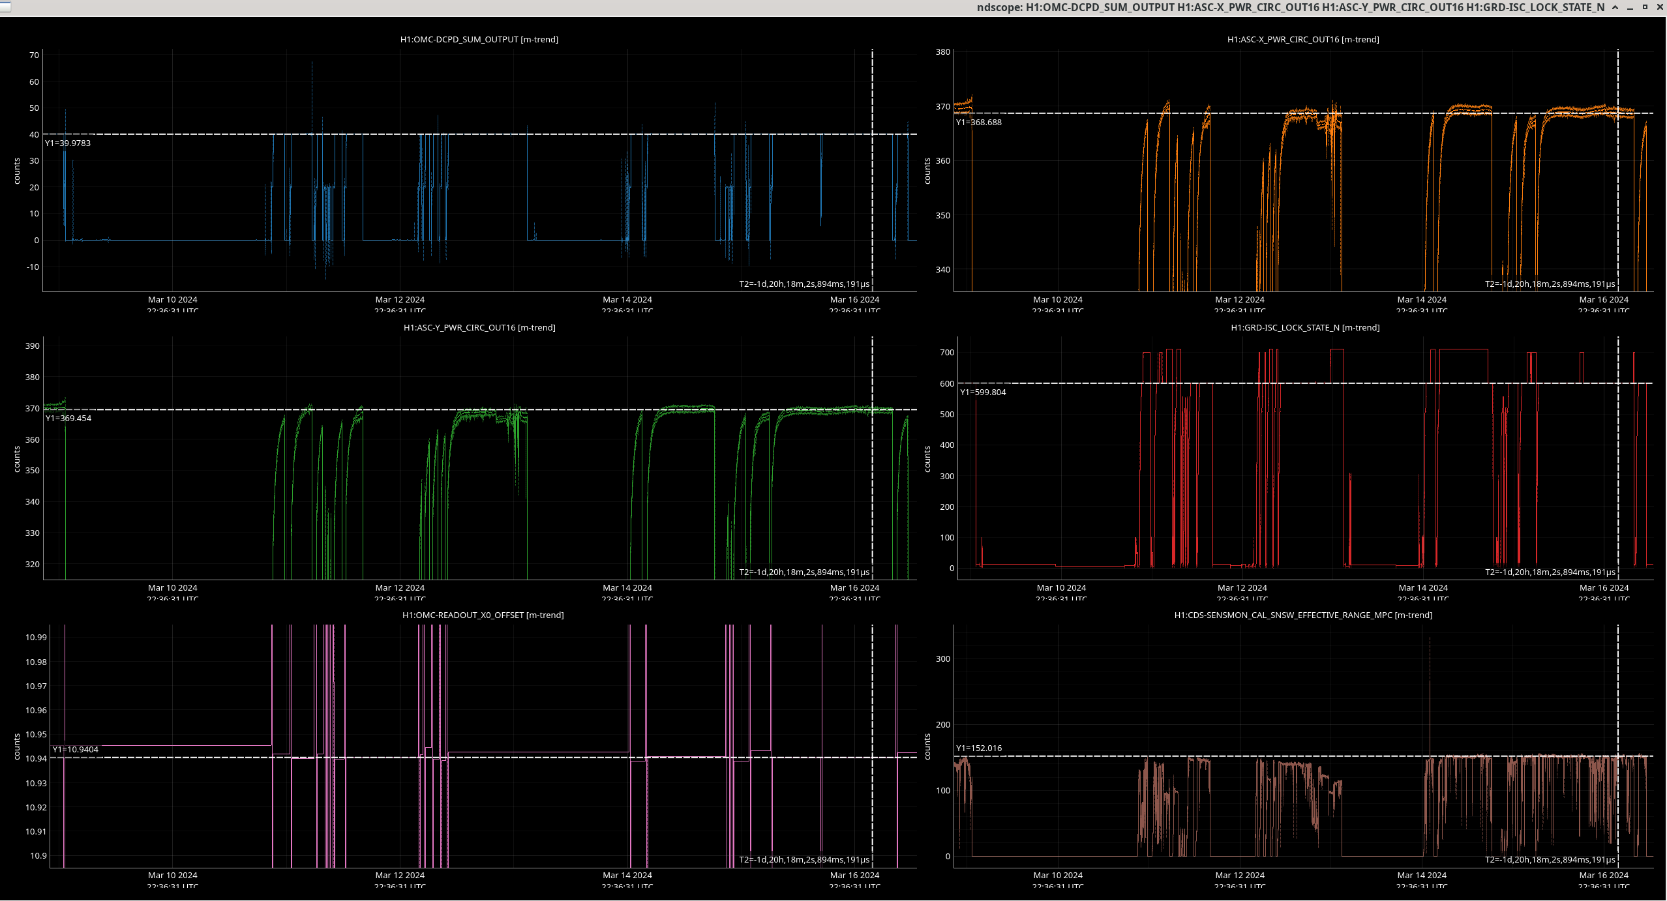Viewport: 1667px width, 901px height.
Task: Click the counts Y-axis label of the ASC-X plot
Action: tap(927, 171)
